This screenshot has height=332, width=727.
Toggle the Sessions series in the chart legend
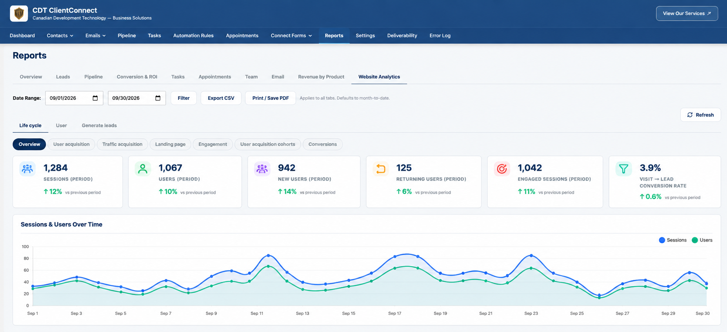(673, 240)
